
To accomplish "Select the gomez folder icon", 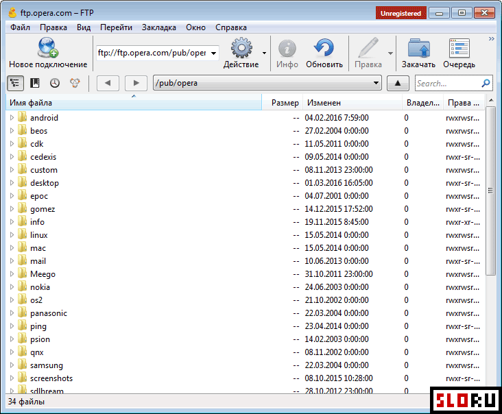I will click(x=22, y=208).
